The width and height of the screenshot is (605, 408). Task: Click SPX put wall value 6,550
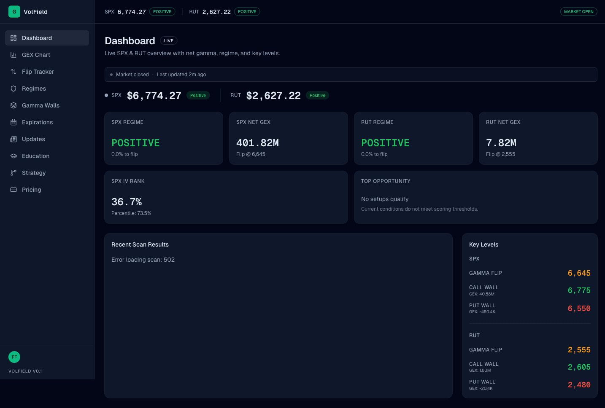[579, 309]
